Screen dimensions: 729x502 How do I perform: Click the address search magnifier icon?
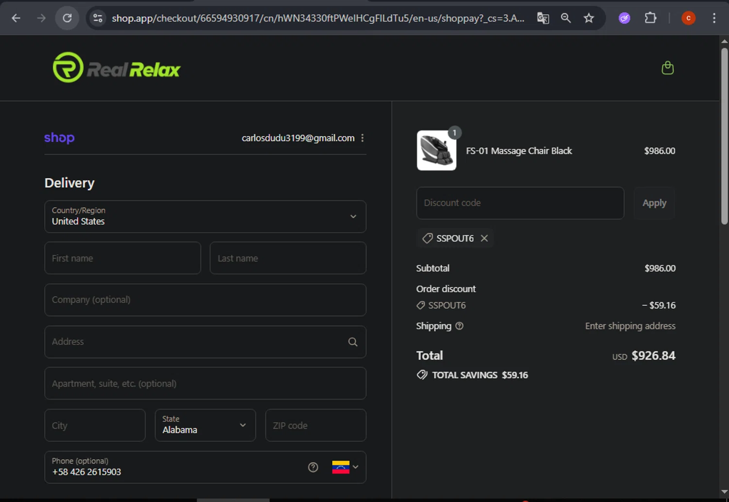click(353, 342)
